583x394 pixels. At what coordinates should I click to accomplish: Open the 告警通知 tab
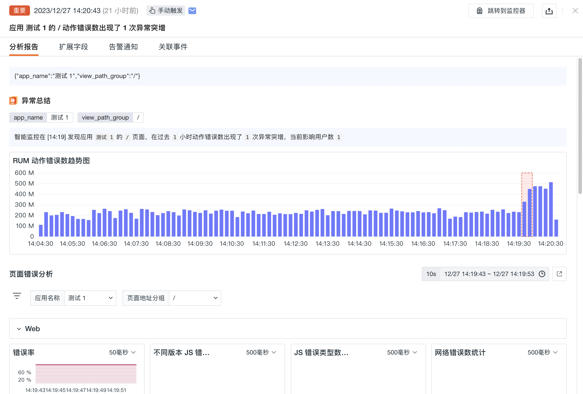pos(123,47)
